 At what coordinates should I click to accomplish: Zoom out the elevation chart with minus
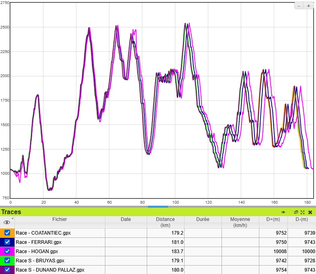(x=299, y=6)
